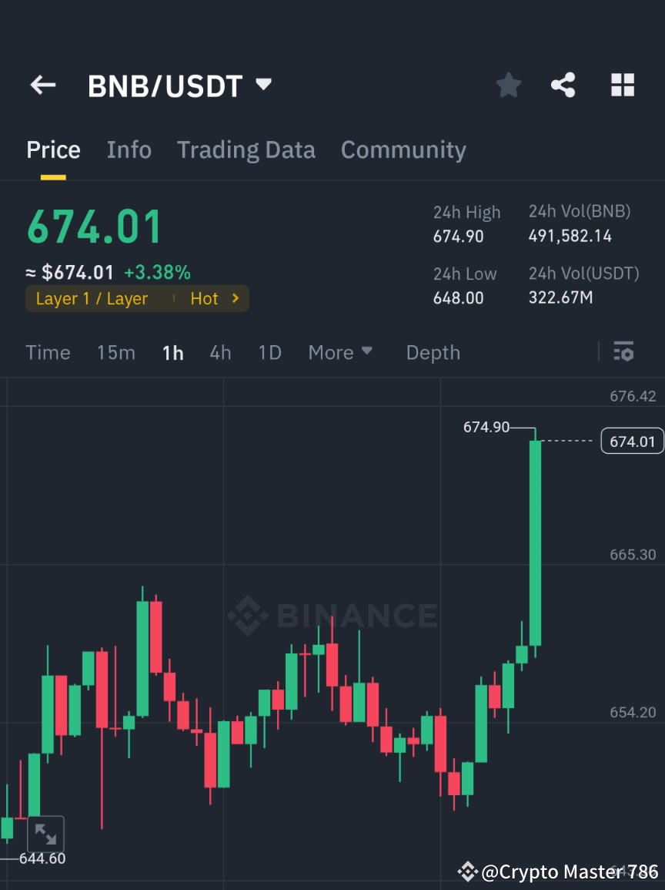Open the Community tab
The height and width of the screenshot is (890, 665).
point(403,149)
